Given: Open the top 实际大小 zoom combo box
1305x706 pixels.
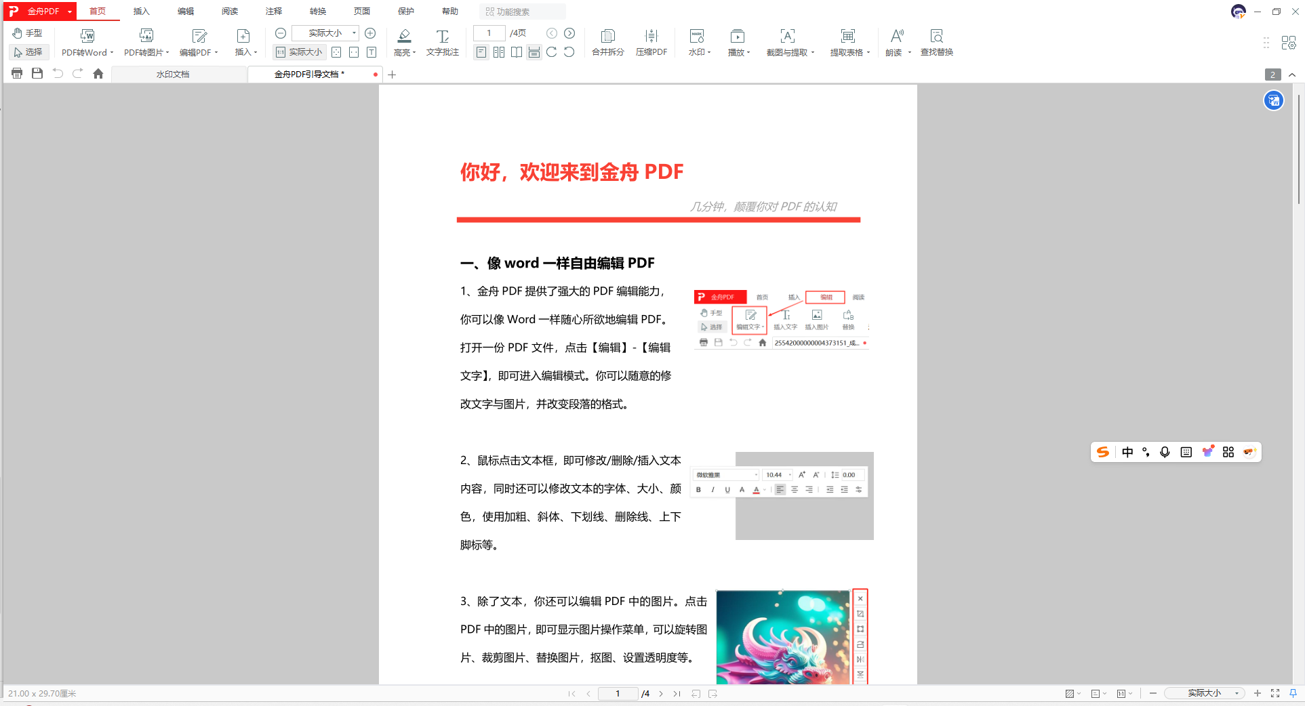Looking at the screenshot, I should coord(326,33).
